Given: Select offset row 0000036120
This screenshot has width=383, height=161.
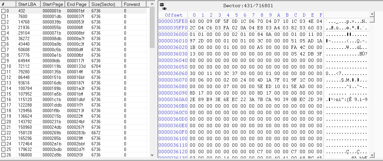Looking at the screenshot, I should 173,152.
